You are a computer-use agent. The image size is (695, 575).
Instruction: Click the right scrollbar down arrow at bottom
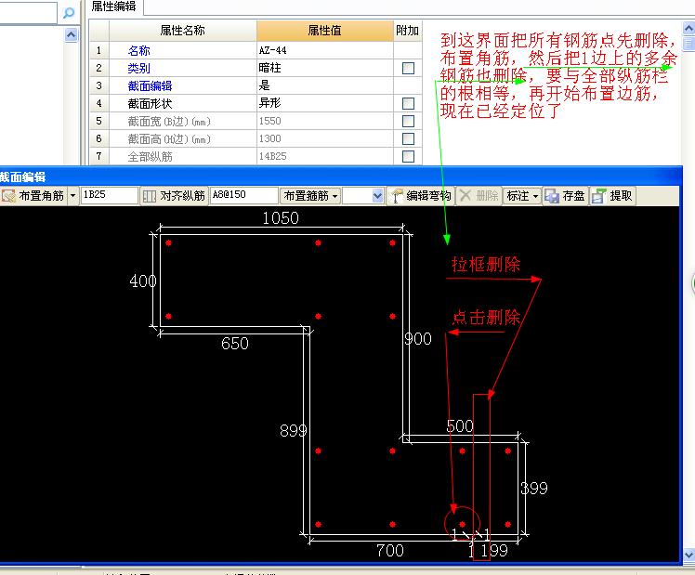pos(688,555)
